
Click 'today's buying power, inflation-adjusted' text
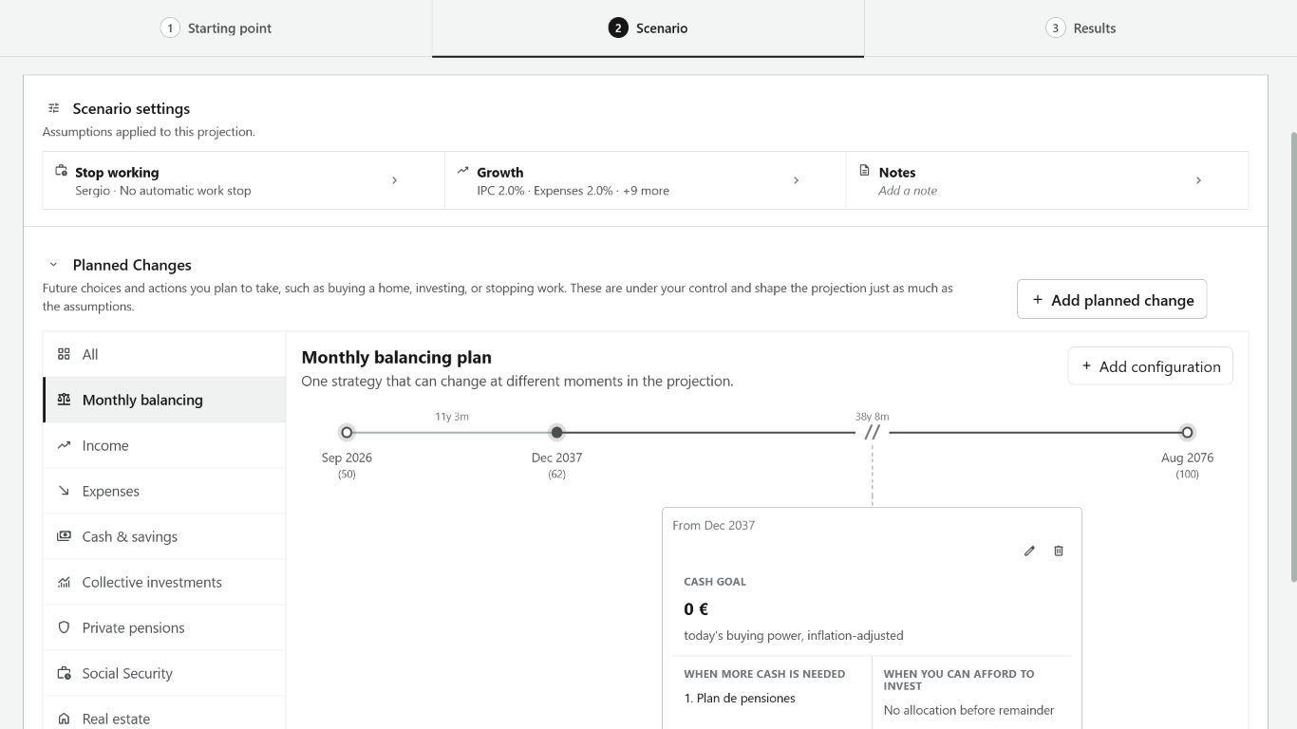[794, 635]
